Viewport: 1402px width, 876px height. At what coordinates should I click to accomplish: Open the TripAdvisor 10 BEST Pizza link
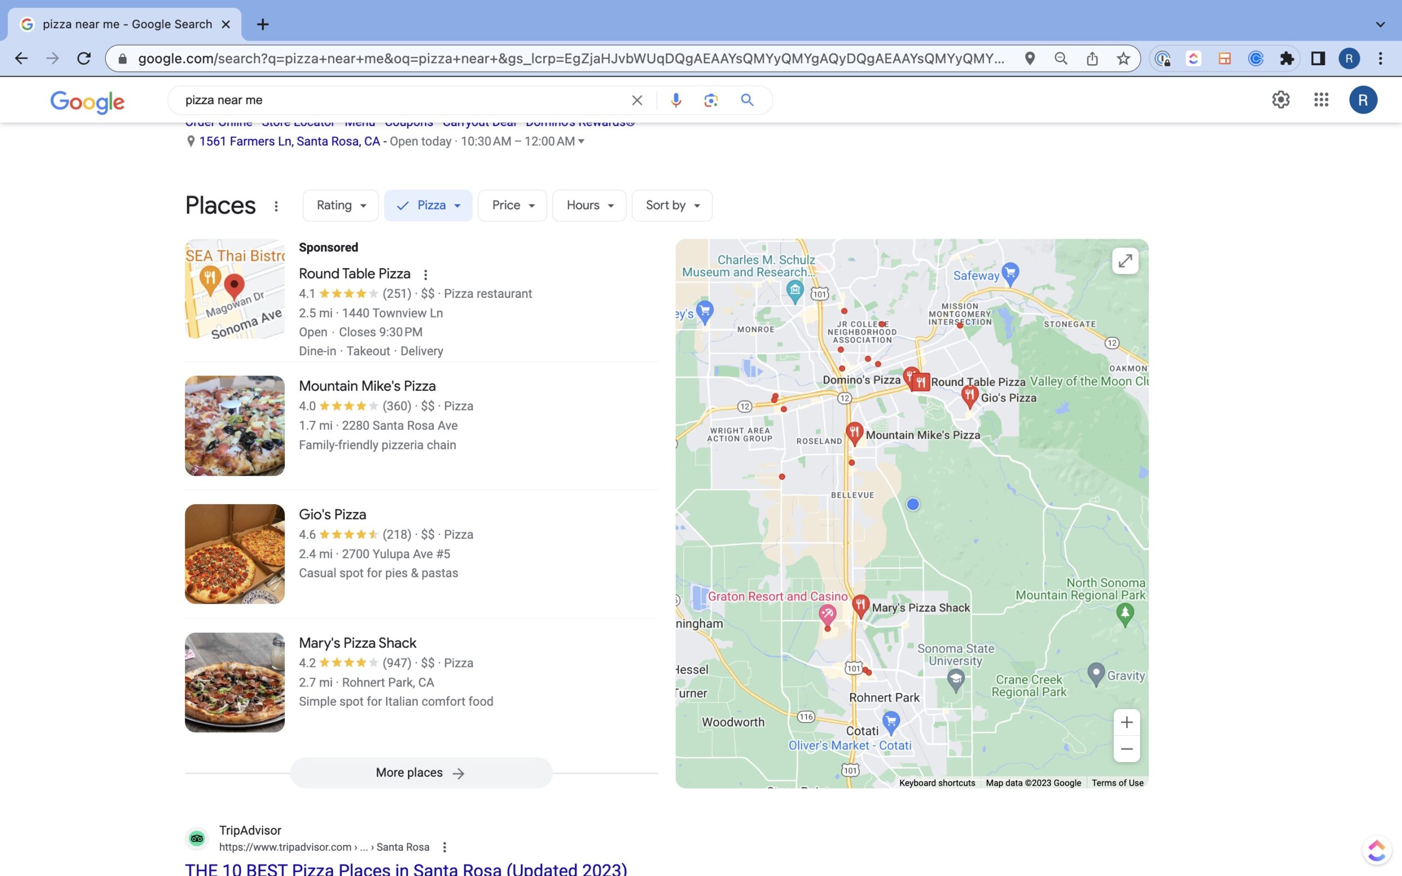click(x=405, y=869)
